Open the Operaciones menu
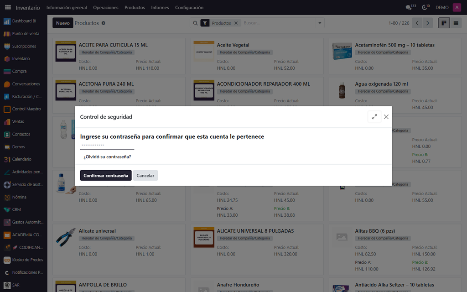 click(106, 7)
